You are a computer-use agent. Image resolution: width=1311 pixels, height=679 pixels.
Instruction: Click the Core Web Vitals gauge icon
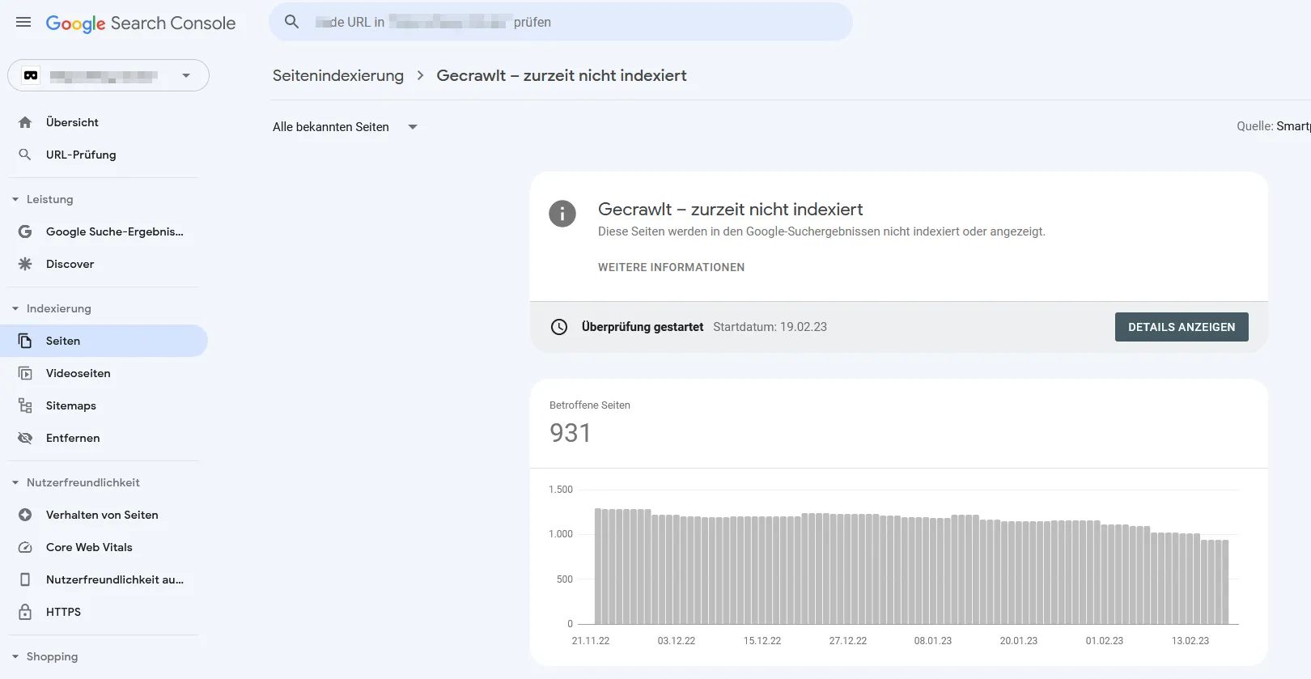click(x=25, y=547)
